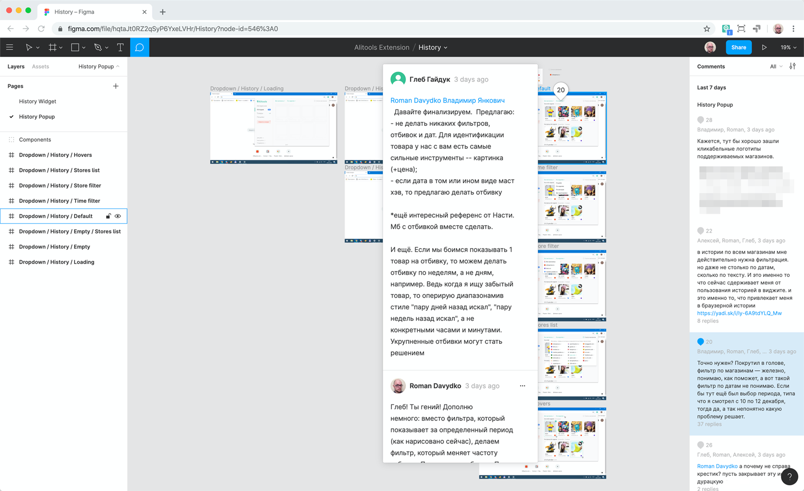Open comment marker 20 on the canvas
This screenshot has width=804, height=491.
560,89
